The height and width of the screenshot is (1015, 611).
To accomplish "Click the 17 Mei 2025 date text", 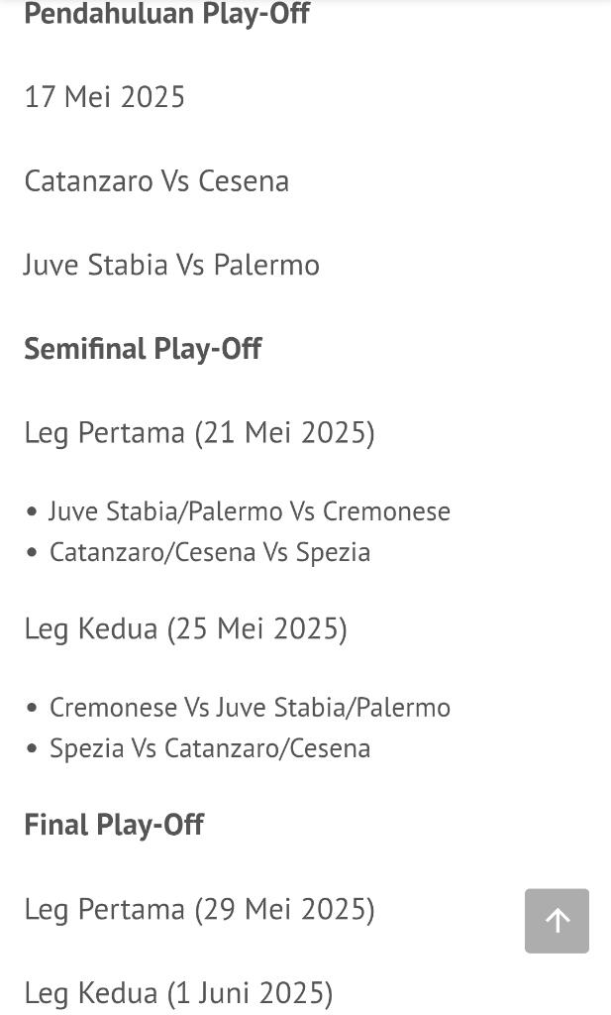I will [x=105, y=97].
